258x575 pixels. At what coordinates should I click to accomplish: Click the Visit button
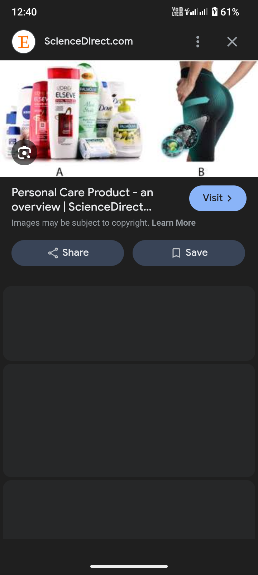pos(218,198)
